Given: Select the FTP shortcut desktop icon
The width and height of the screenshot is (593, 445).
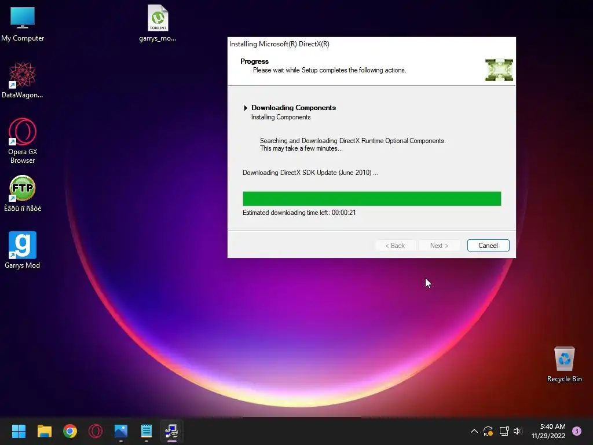Looking at the screenshot, I should 23,194.
